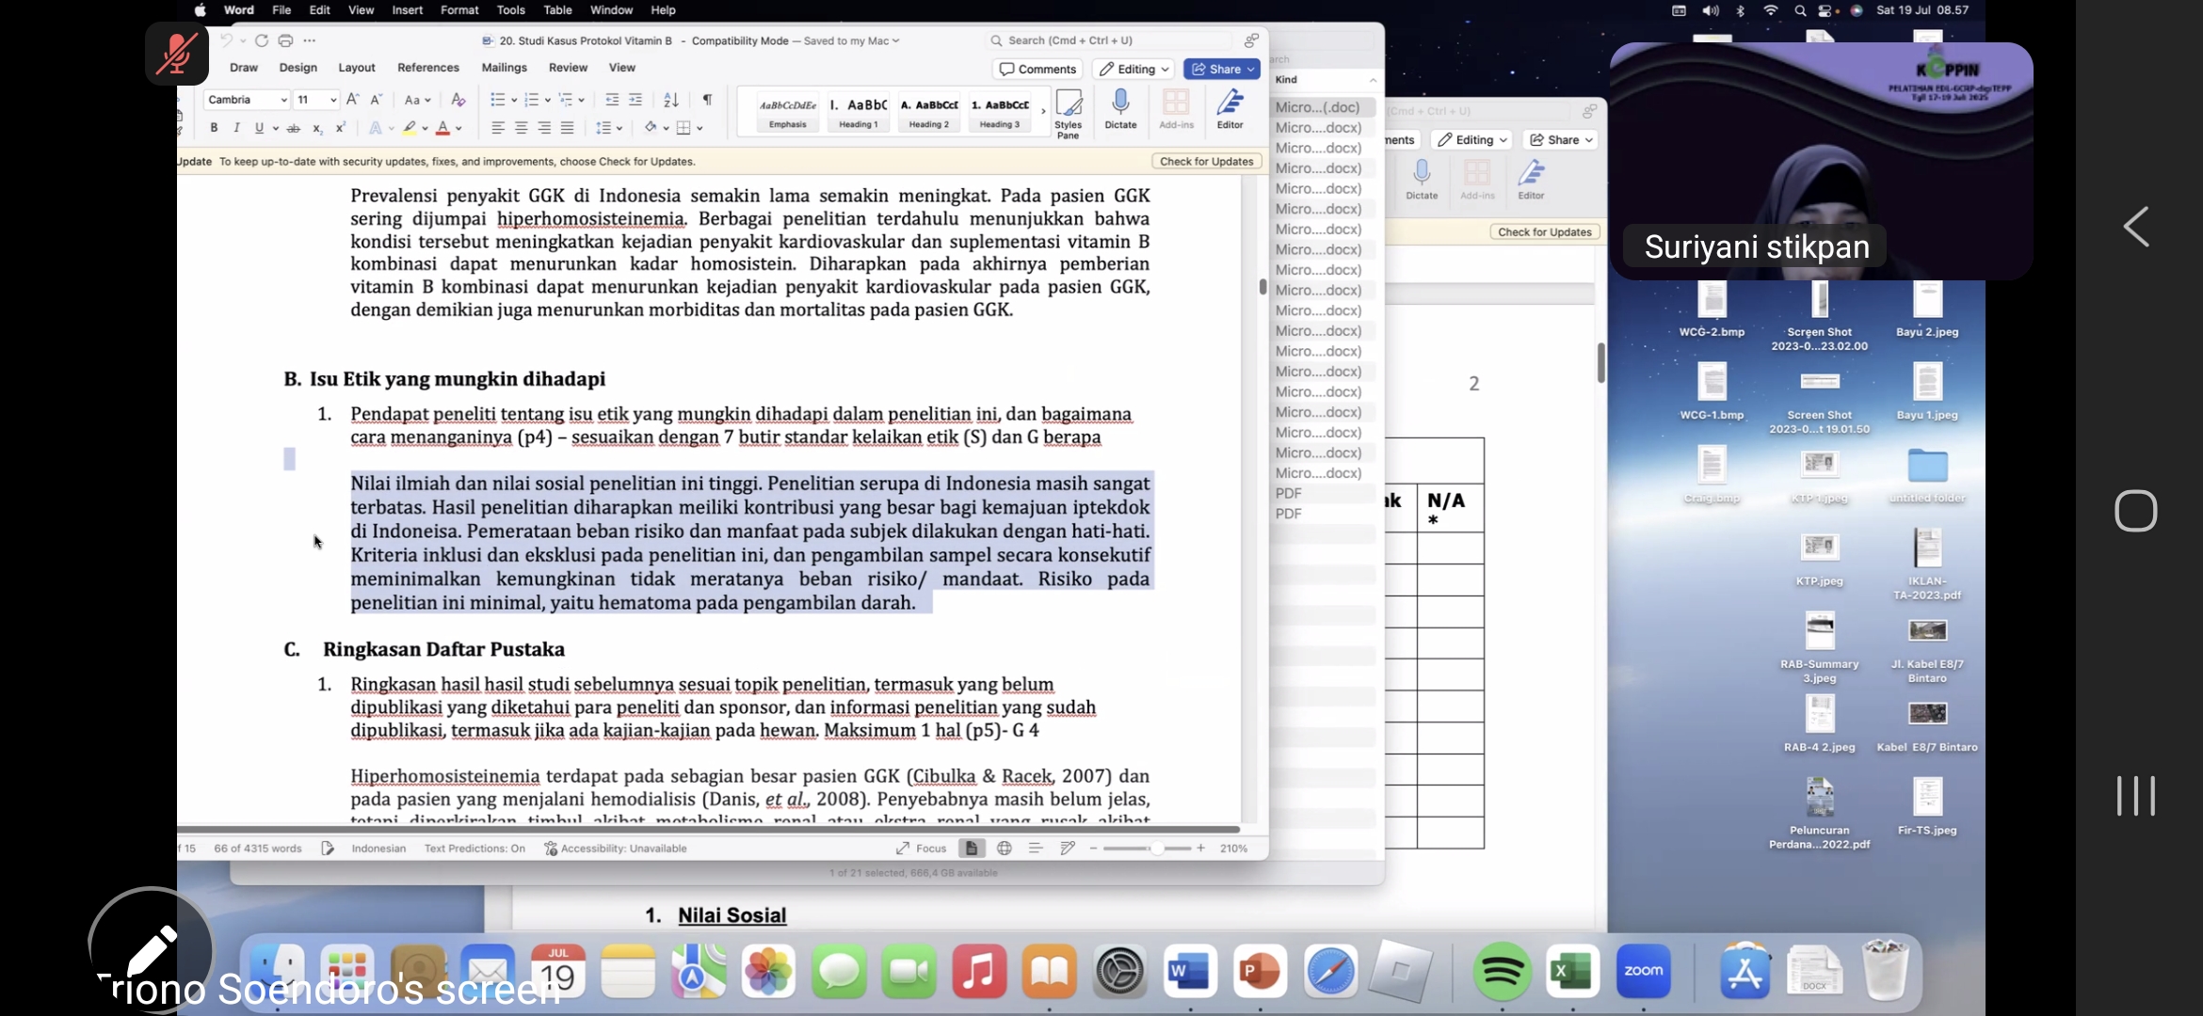Toggle Bold formatting
This screenshot has width=2203, height=1016.
(x=214, y=128)
